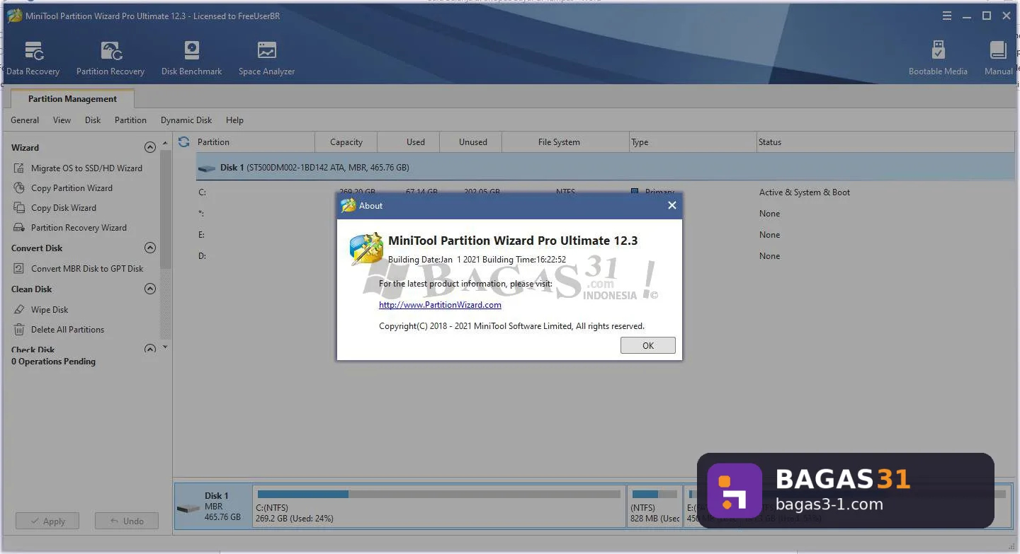This screenshot has height=554, width=1020.
Task: Open the Dynamic Disk menu
Action: [186, 120]
